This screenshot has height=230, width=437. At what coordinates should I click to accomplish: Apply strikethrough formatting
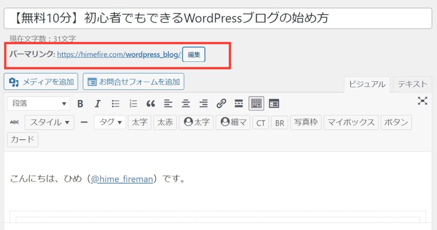(x=15, y=122)
